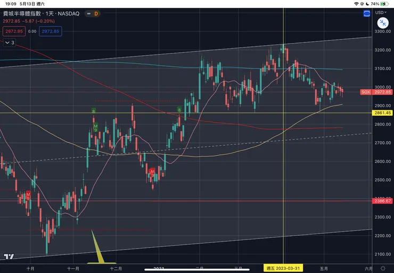Open symbol title 費城半導體指數 · 1天 · NASDAQ
The image size is (394, 273).
41,13
